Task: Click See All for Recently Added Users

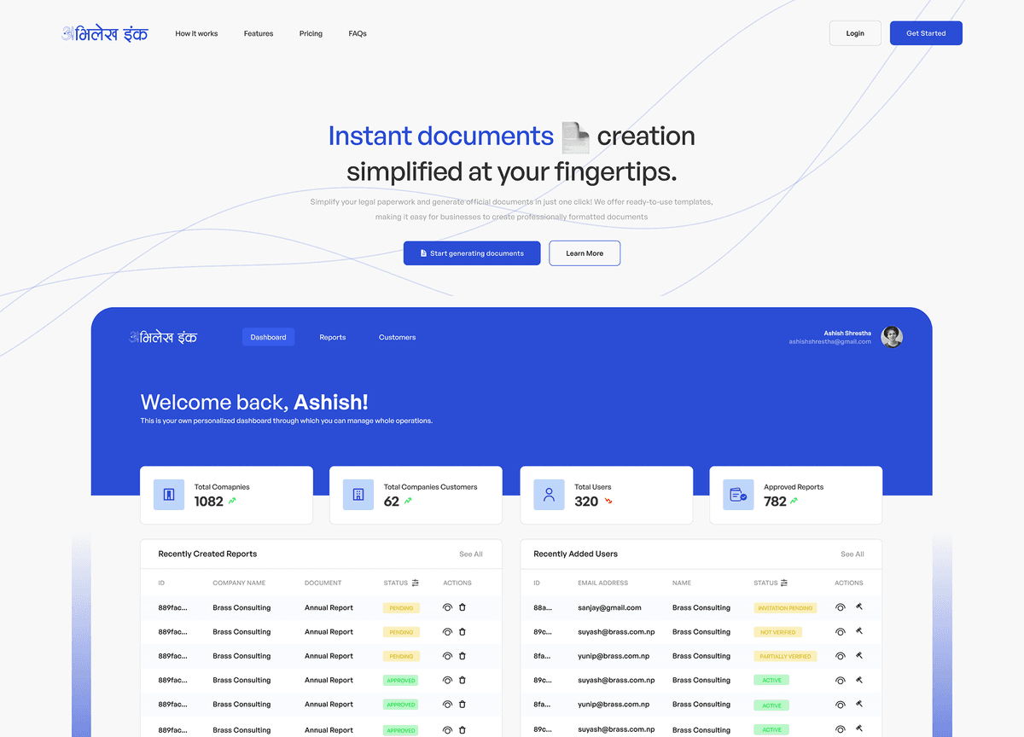Action: (852, 554)
